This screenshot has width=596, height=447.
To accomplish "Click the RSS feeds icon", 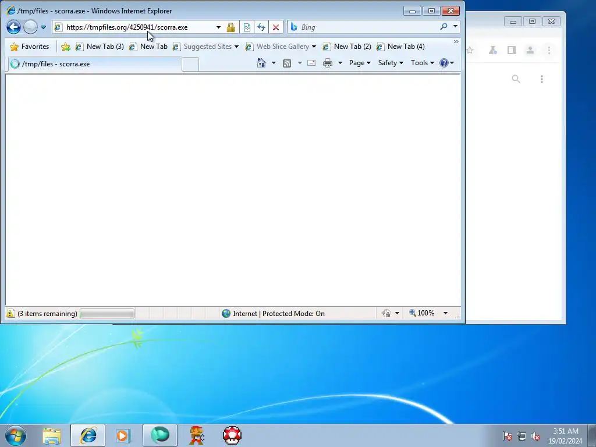I will [x=287, y=63].
